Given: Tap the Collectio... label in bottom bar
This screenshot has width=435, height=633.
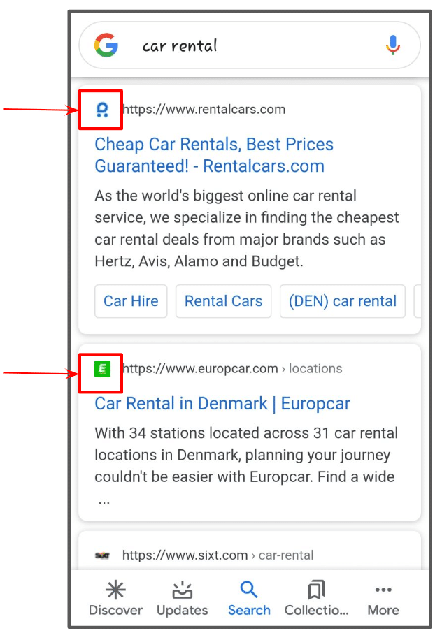Looking at the screenshot, I should click(x=316, y=610).
